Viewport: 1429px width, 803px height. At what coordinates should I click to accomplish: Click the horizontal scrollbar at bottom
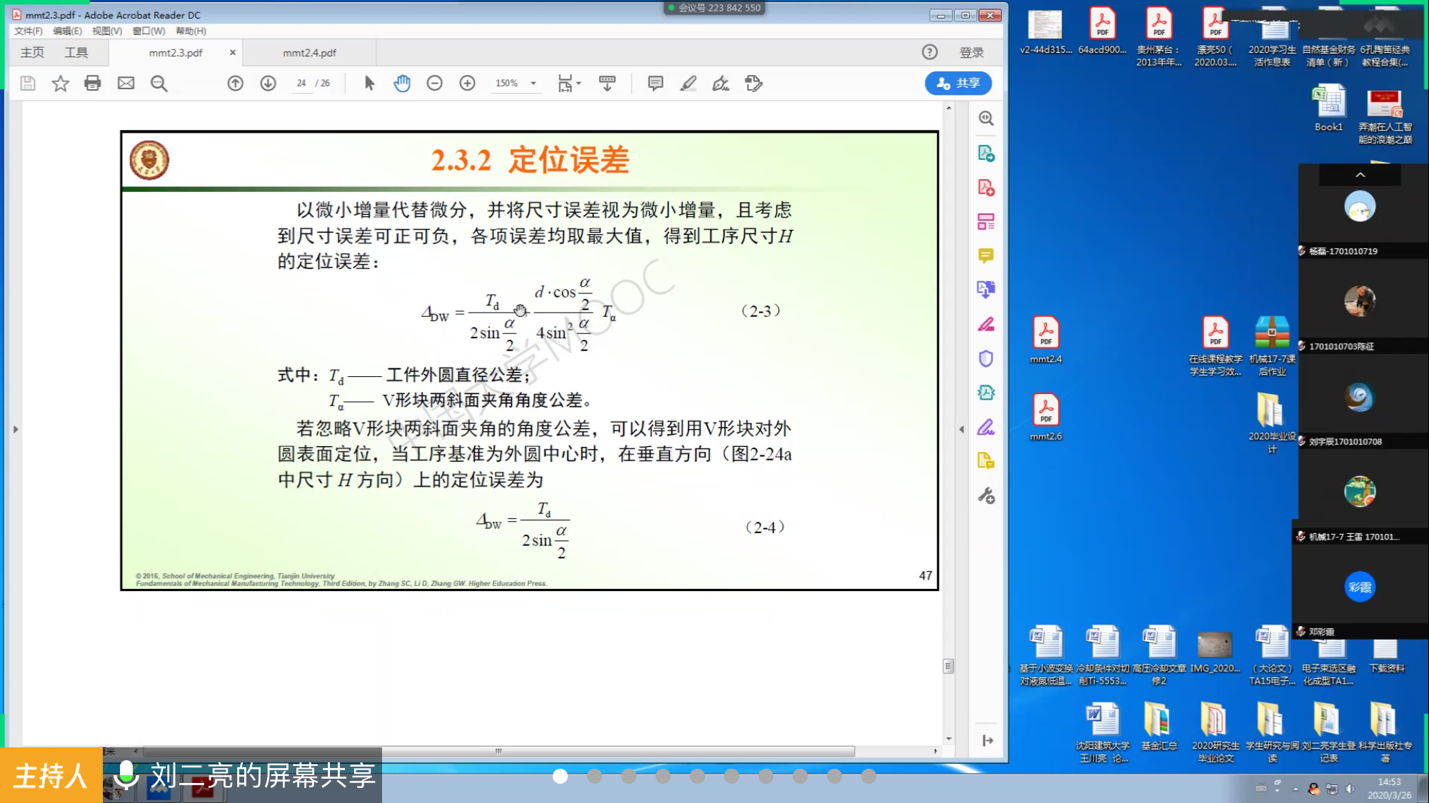[x=498, y=751]
